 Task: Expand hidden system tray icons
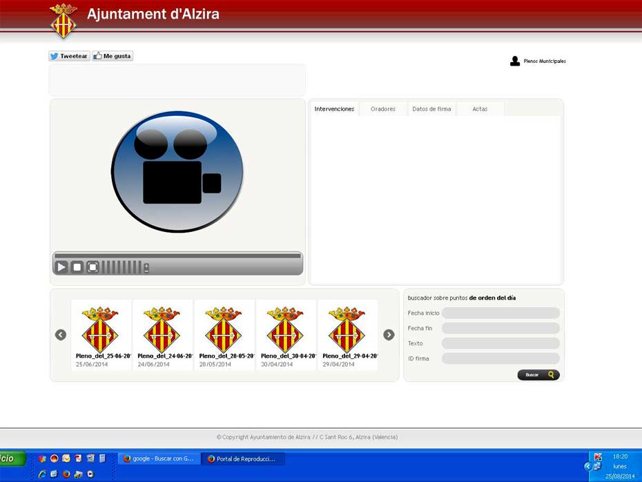[x=587, y=466]
